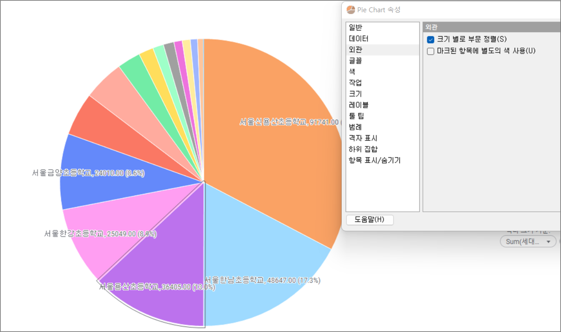Select 크기 in the properties list

pos(382,94)
